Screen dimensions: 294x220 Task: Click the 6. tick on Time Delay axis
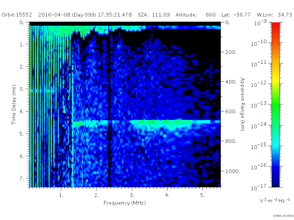[22, 156]
